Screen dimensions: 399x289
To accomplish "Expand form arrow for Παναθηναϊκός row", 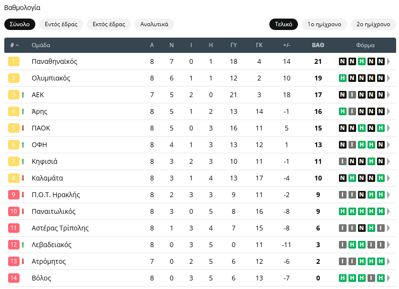I will [389, 61].
